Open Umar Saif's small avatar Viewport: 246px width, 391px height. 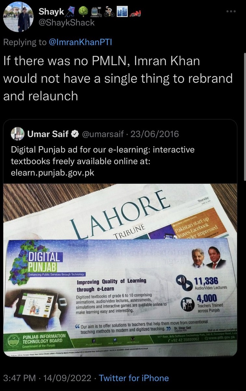[x=18, y=134]
